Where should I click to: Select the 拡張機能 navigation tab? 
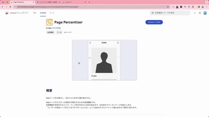(x=43, y=13)
